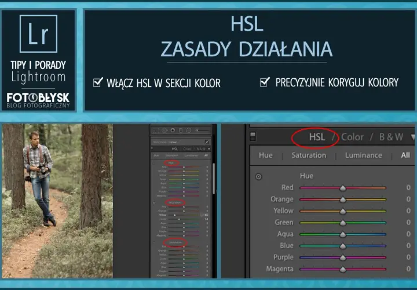417x290 pixels.
Task: Select B&W tab in the small panel
Action: [x=201, y=149]
